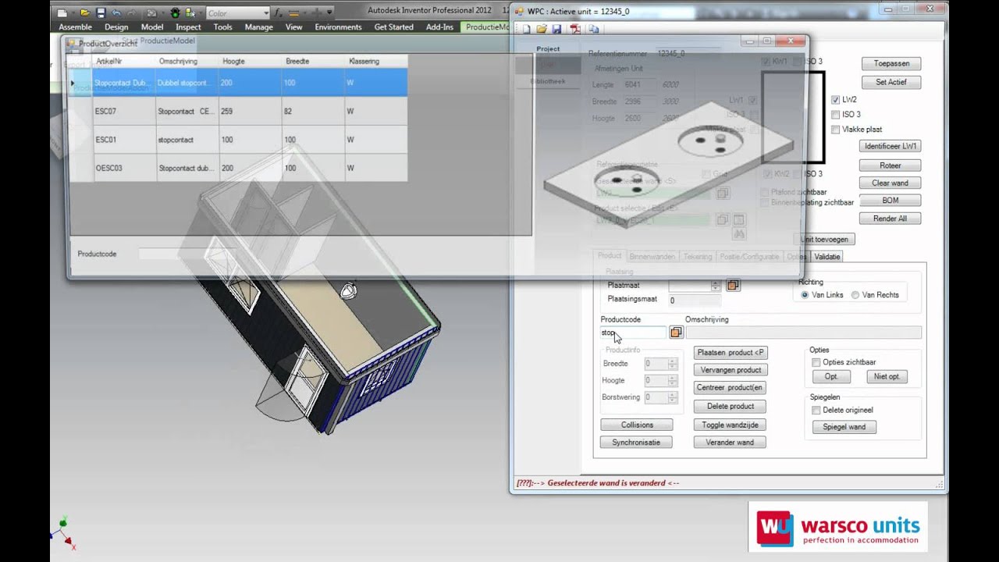This screenshot has height=562, width=999.
Task: Enable the Vlakke plaat checkbox
Action: [836, 130]
